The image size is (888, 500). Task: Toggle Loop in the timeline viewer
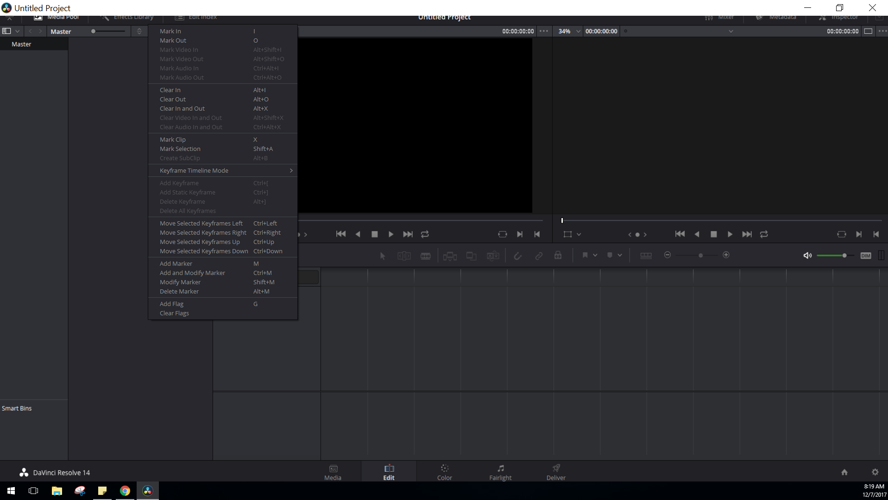(x=764, y=234)
